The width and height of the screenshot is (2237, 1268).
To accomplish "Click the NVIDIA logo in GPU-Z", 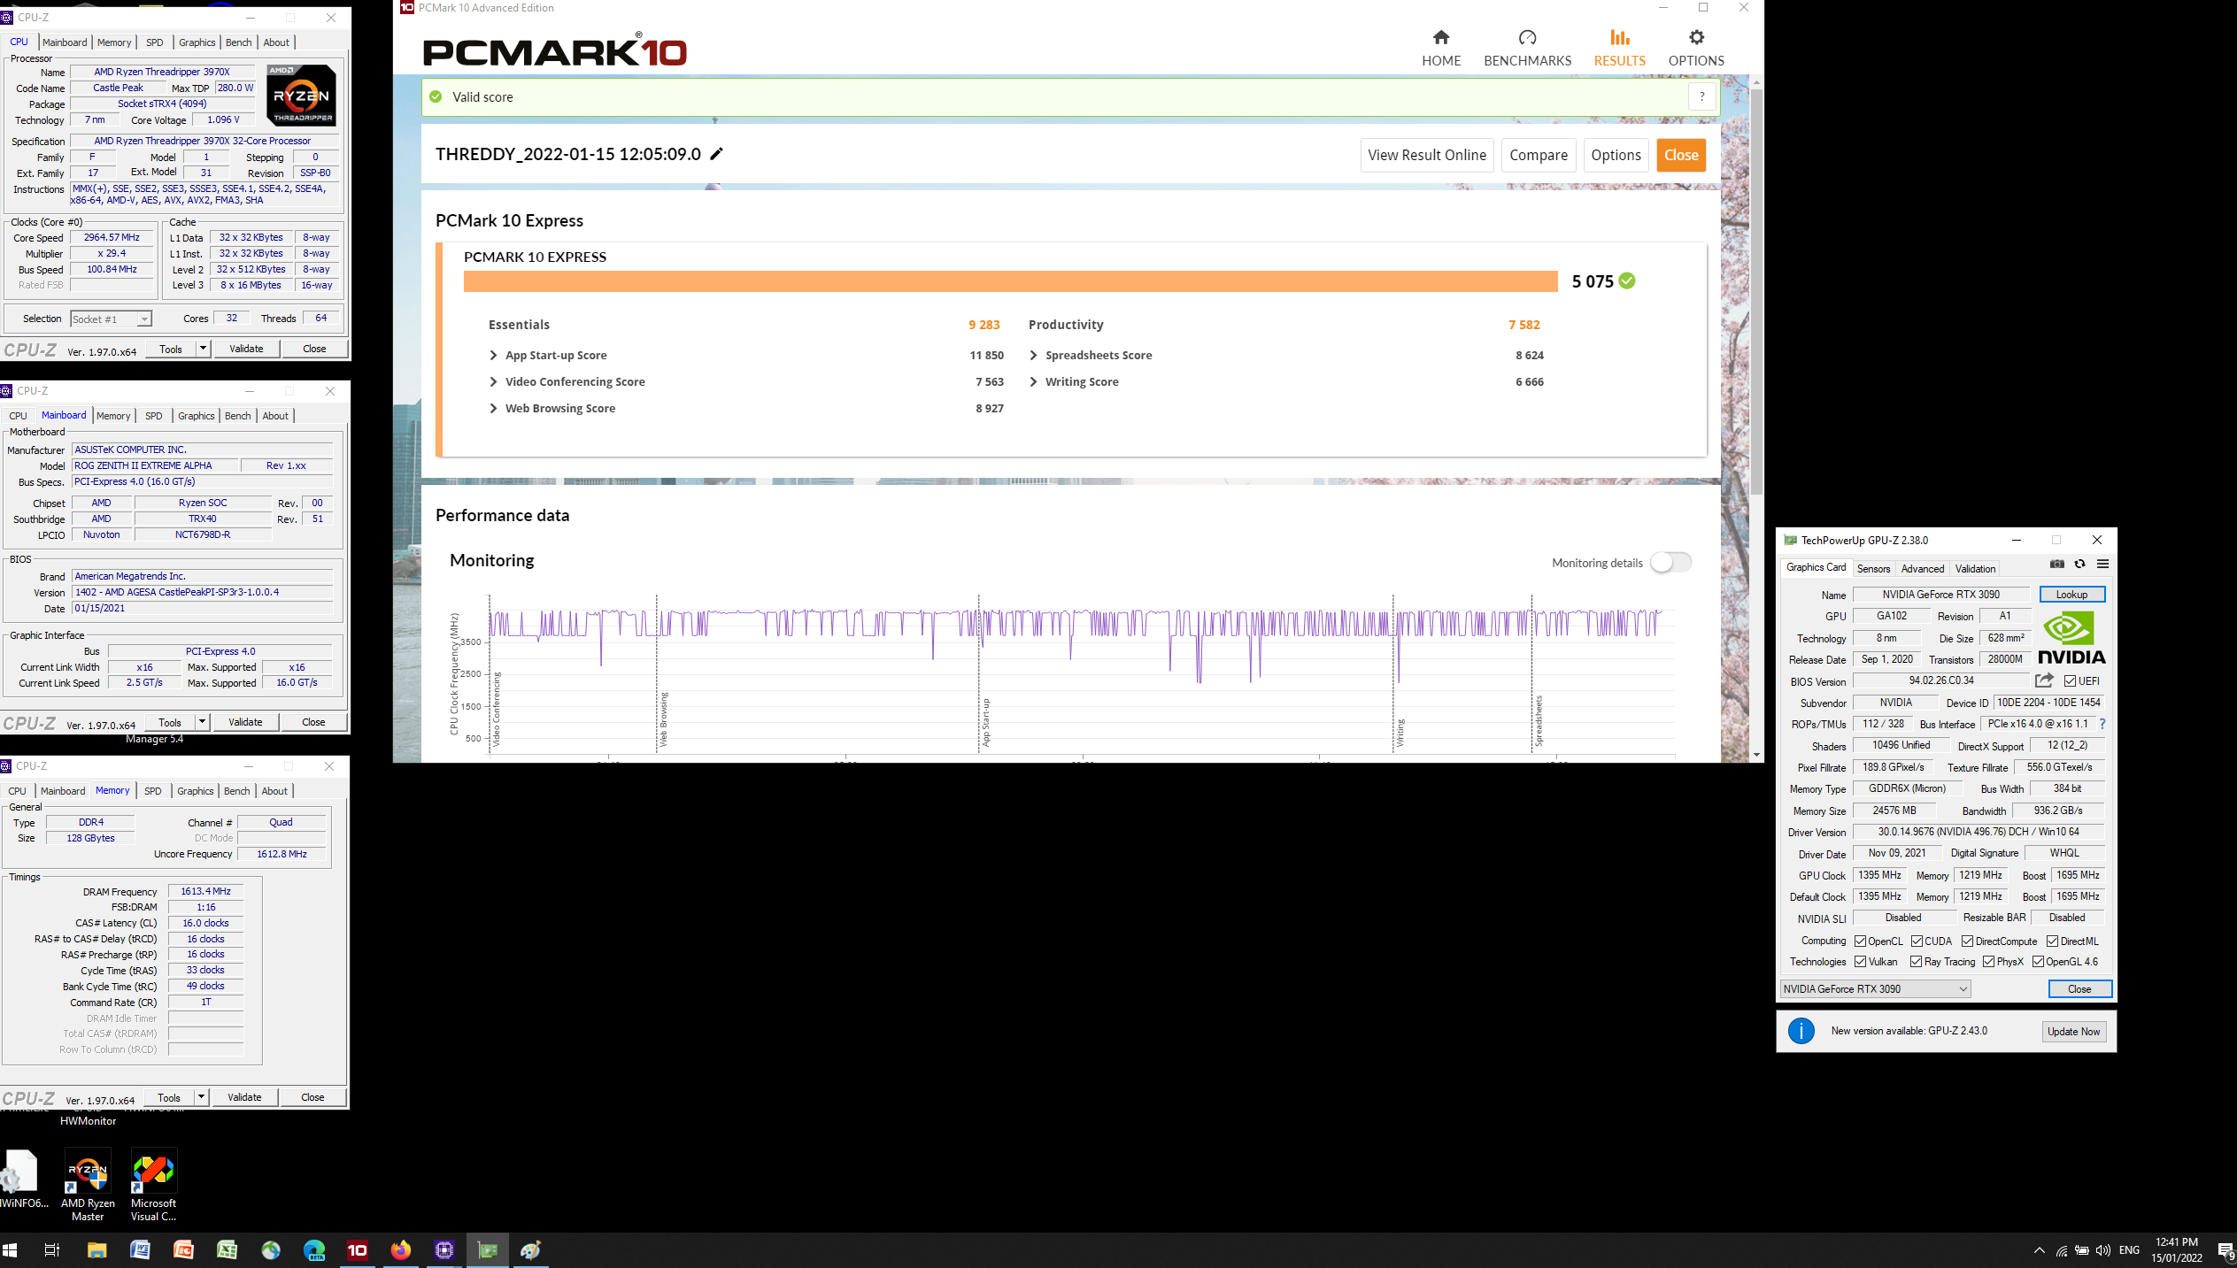I will pos(2071,639).
